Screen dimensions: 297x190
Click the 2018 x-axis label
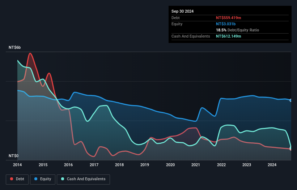pos(119,165)
